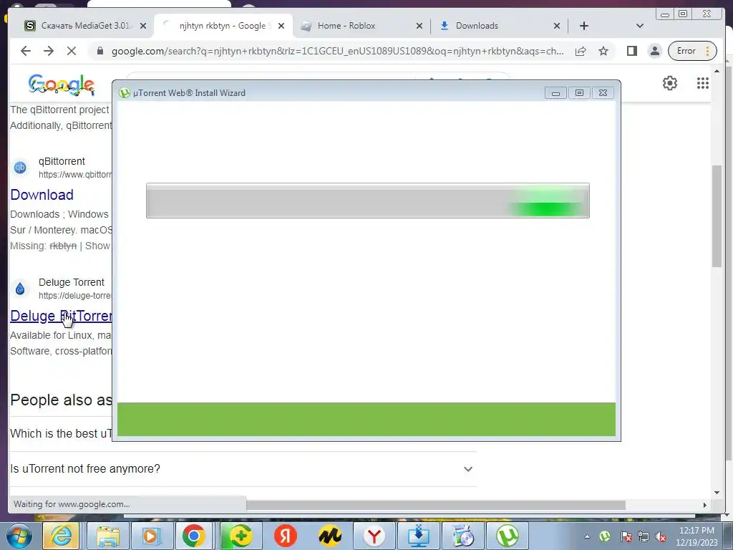This screenshot has width=733, height=550.
Task: Click the Chrome forward arrow
Action: [x=49, y=51]
